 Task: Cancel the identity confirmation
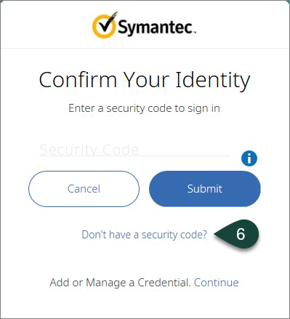pos(84,189)
